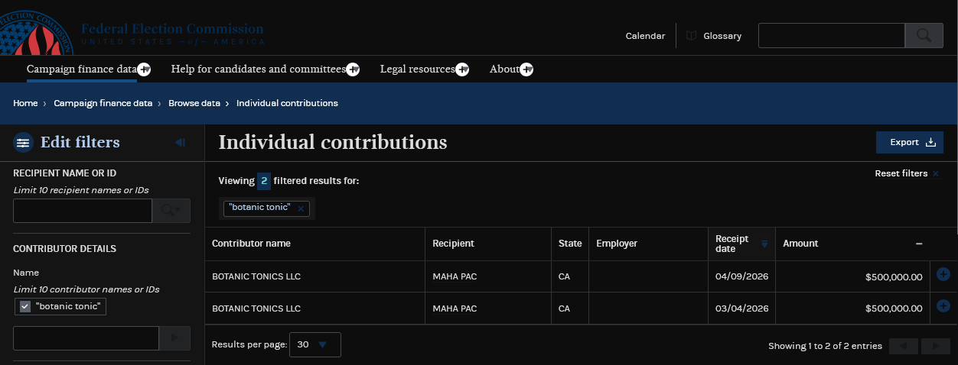Submit the recipient name search button

(171, 211)
